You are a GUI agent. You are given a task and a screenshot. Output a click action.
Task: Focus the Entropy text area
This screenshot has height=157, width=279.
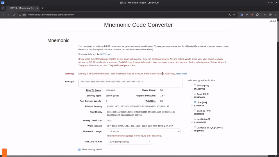pos(130,83)
